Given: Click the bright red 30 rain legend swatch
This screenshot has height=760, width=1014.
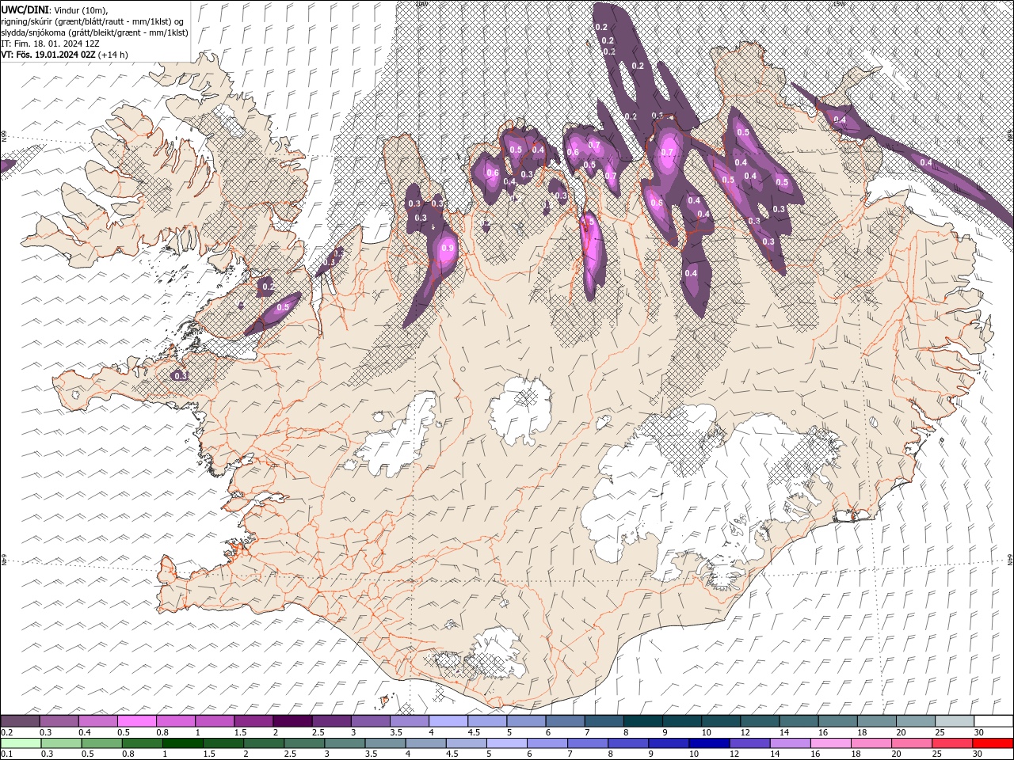Looking at the screenshot, I should click(x=993, y=743).
